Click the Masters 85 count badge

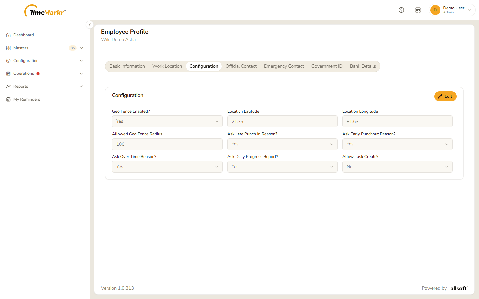tap(73, 48)
